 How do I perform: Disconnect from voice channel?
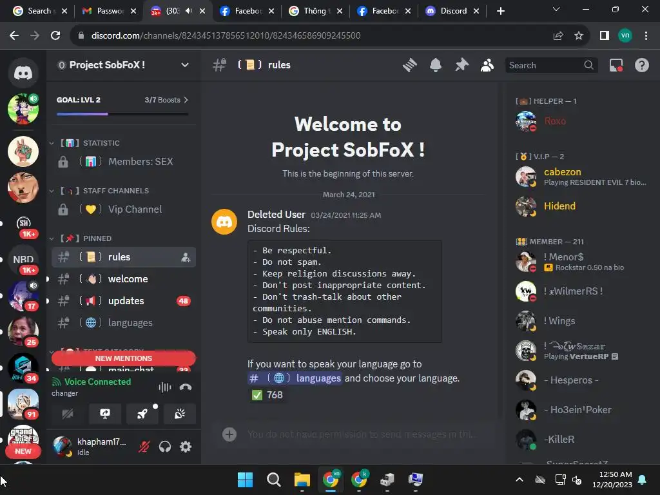pyautogui.click(x=185, y=387)
